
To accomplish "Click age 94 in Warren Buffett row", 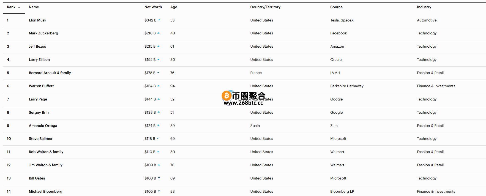I will tap(173, 86).
